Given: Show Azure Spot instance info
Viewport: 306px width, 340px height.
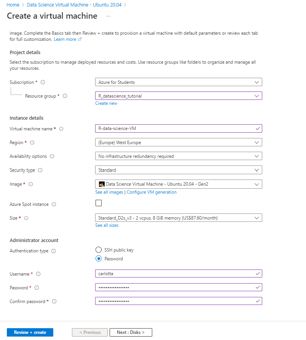Looking at the screenshot, I should (54, 204).
